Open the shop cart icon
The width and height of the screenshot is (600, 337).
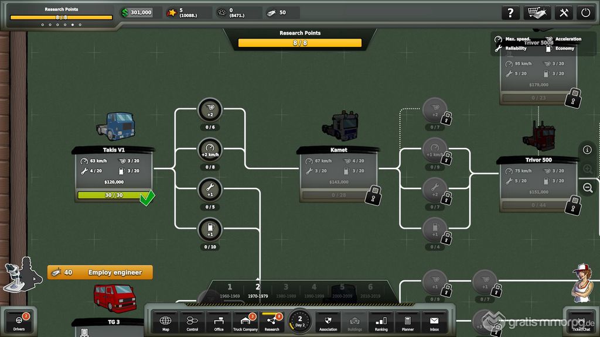[x=537, y=13]
